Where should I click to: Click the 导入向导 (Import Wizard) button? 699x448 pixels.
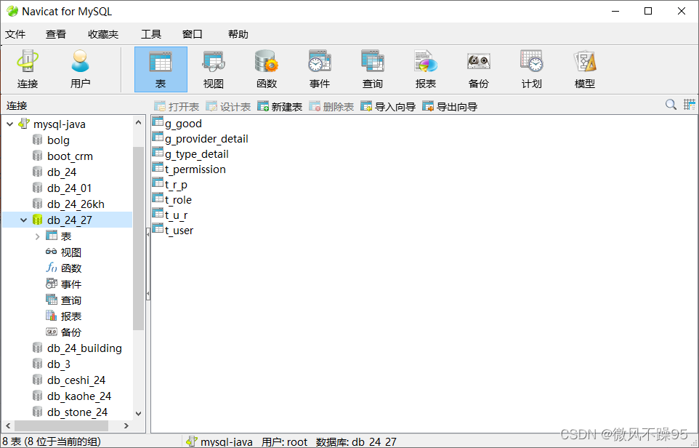tap(389, 105)
